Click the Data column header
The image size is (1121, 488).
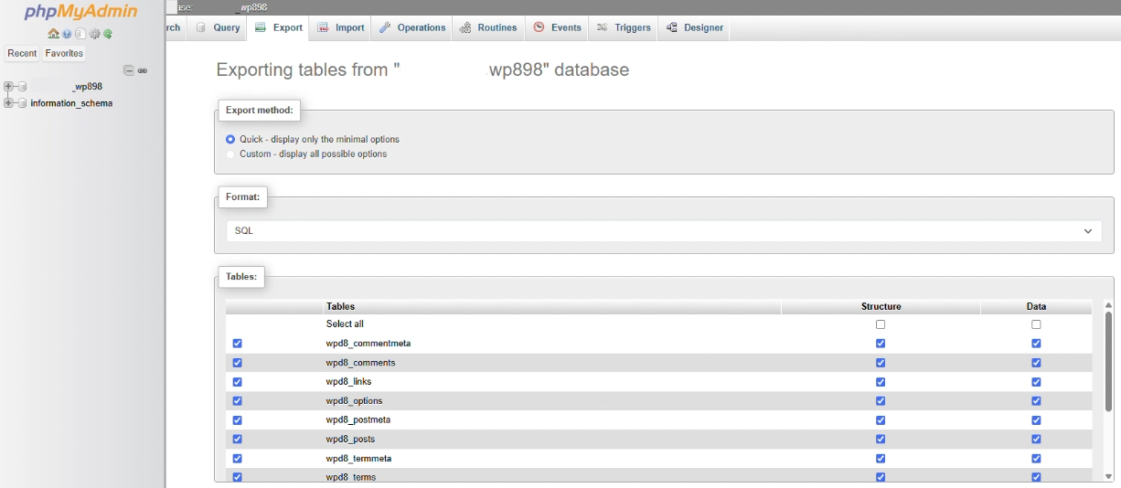tap(1036, 307)
